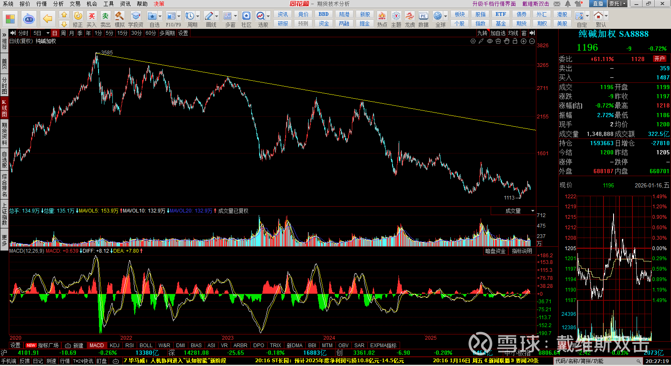Toggle the chart lock icon
Viewport: 671px width, 366px height.
(x=515, y=41)
